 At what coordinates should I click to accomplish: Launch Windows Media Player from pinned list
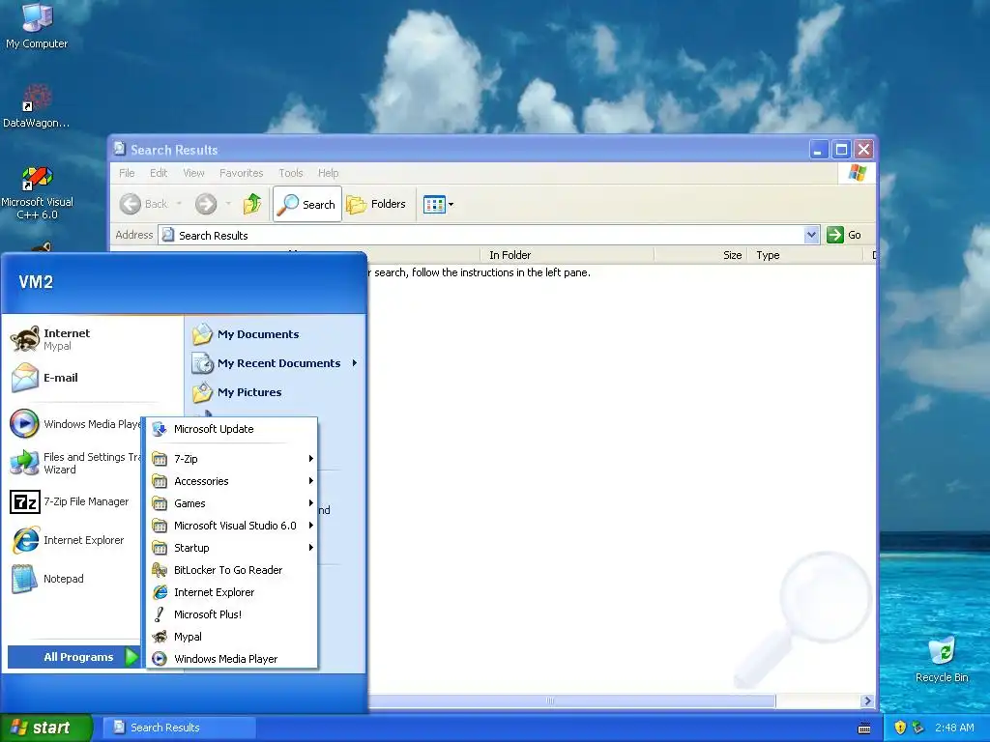click(x=74, y=423)
